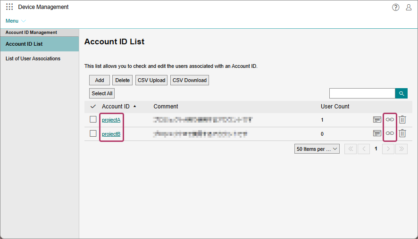This screenshot has height=239, width=418.
Task: Open the details icon for projectA
Action: click(x=377, y=120)
